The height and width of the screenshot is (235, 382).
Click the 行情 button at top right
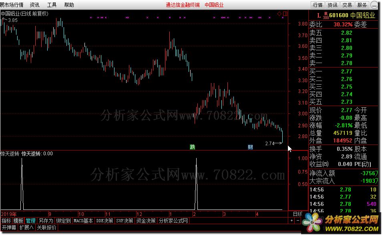318,5
